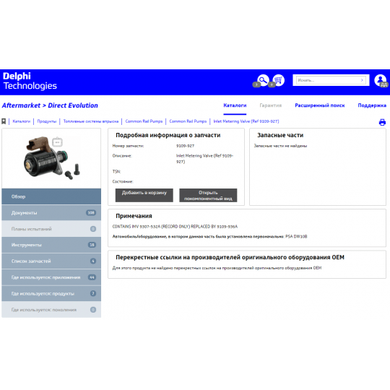Click the metering valve product image
This screenshot has width=390, height=390.
(51, 158)
